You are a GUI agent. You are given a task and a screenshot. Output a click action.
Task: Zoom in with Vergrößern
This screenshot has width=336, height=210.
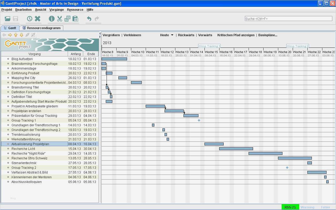pos(111,35)
